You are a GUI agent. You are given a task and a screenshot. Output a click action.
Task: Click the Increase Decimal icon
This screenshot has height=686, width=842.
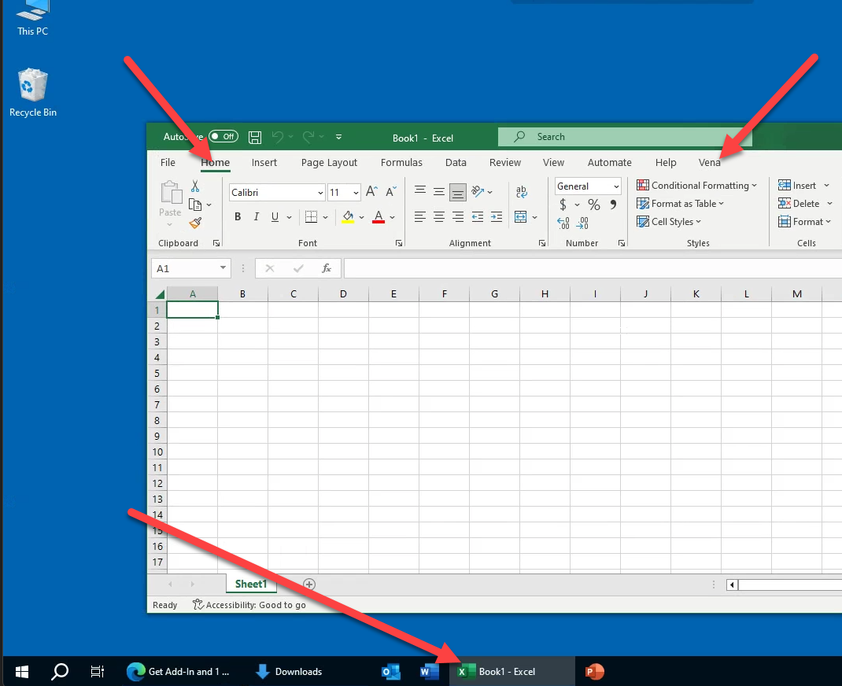click(x=563, y=223)
